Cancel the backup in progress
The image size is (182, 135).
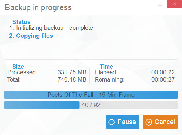(x=160, y=122)
